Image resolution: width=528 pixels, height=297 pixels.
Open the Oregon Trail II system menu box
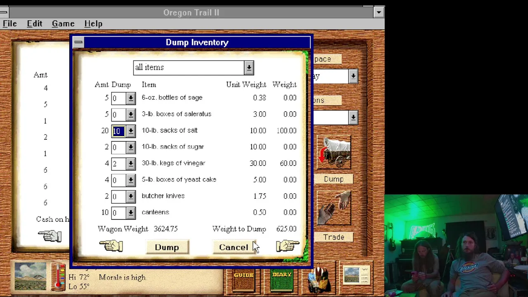(x=4, y=12)
